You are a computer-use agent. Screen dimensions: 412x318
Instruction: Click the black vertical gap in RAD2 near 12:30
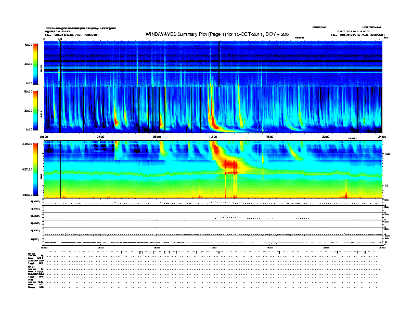point(219,64)
